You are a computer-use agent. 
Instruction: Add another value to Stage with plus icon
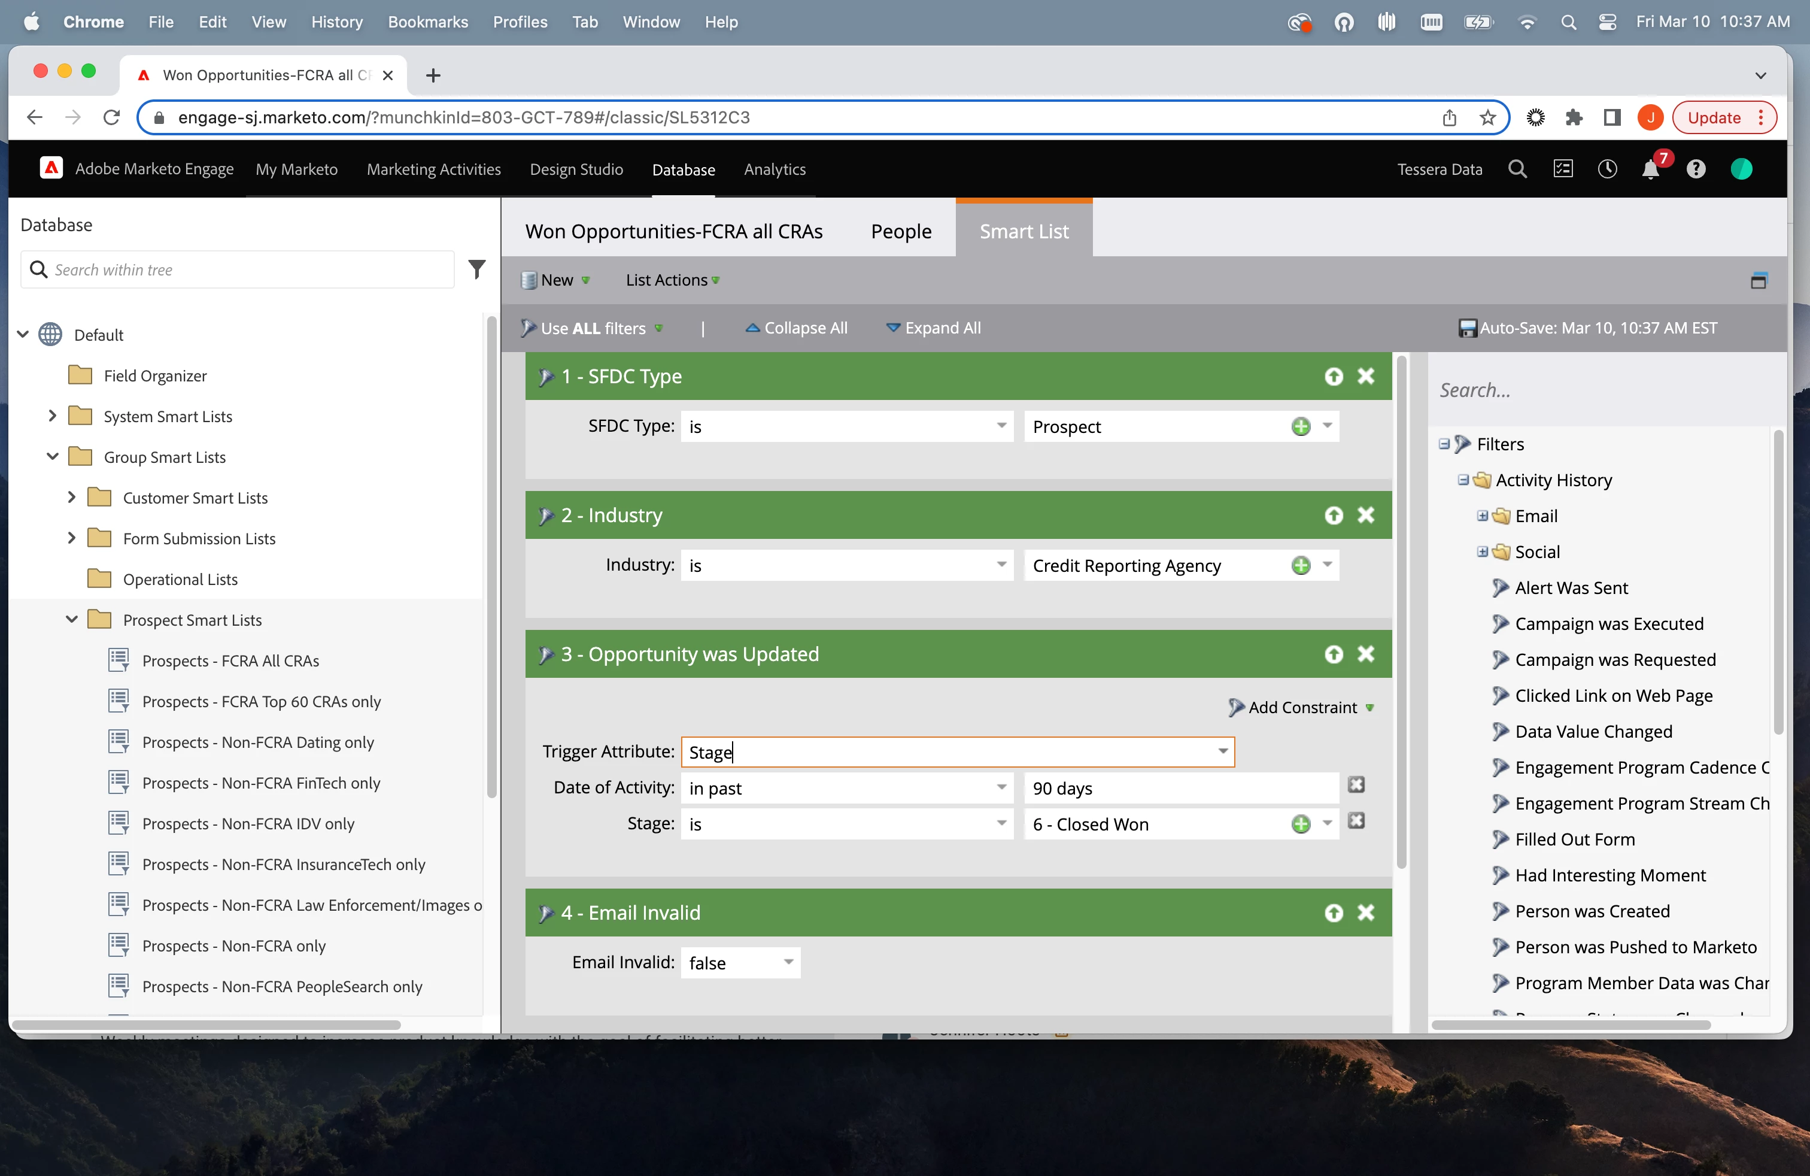click(1301, 824)
